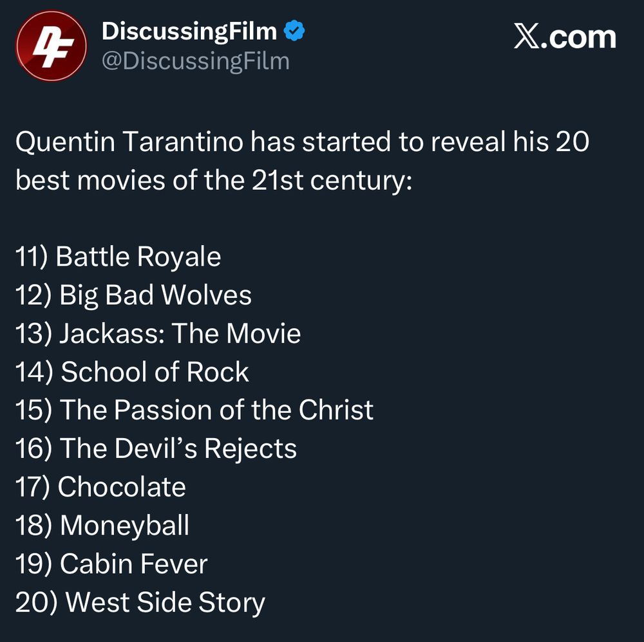Click the DiscussingFilm profile avatar logo
644x642 pixels.
coord(51,45)
